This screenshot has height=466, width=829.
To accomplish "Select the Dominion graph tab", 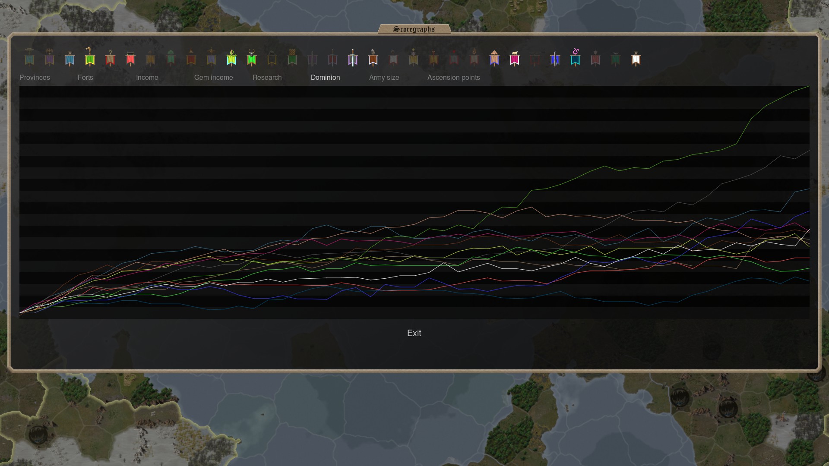I will click(325, 77).
